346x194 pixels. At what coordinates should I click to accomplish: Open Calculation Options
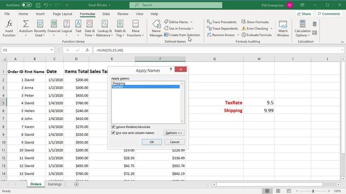click(x=303, y=28)
